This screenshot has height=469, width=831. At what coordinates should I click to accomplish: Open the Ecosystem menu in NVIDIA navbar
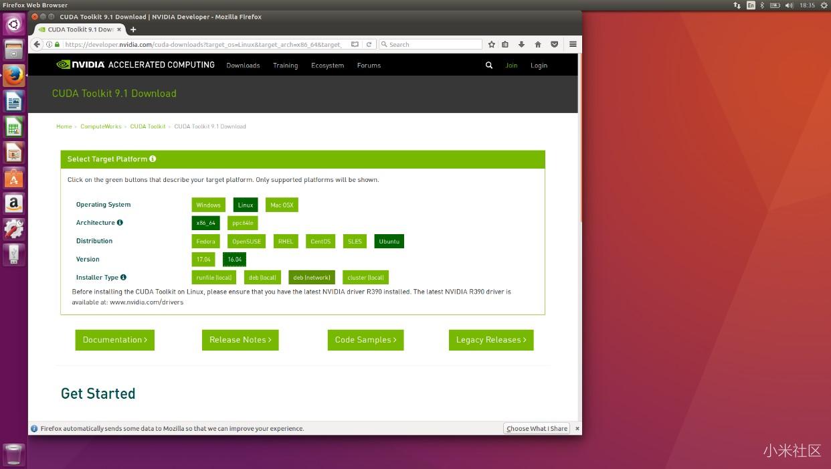[x=328, y=66]
